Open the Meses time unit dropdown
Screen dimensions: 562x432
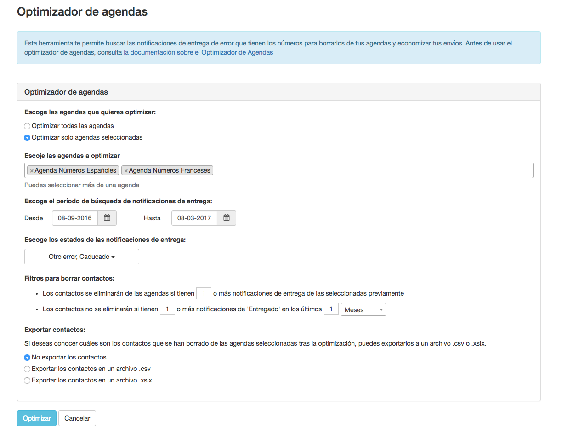pos(363,310)
